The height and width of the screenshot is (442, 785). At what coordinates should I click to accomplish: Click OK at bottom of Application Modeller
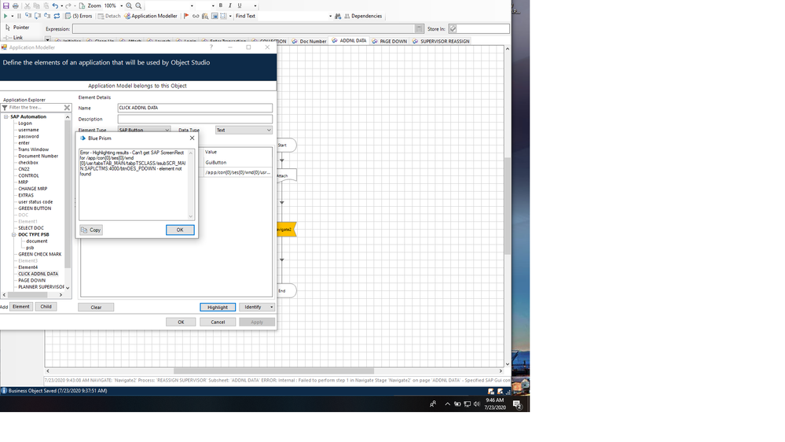(x=181, y=322)
